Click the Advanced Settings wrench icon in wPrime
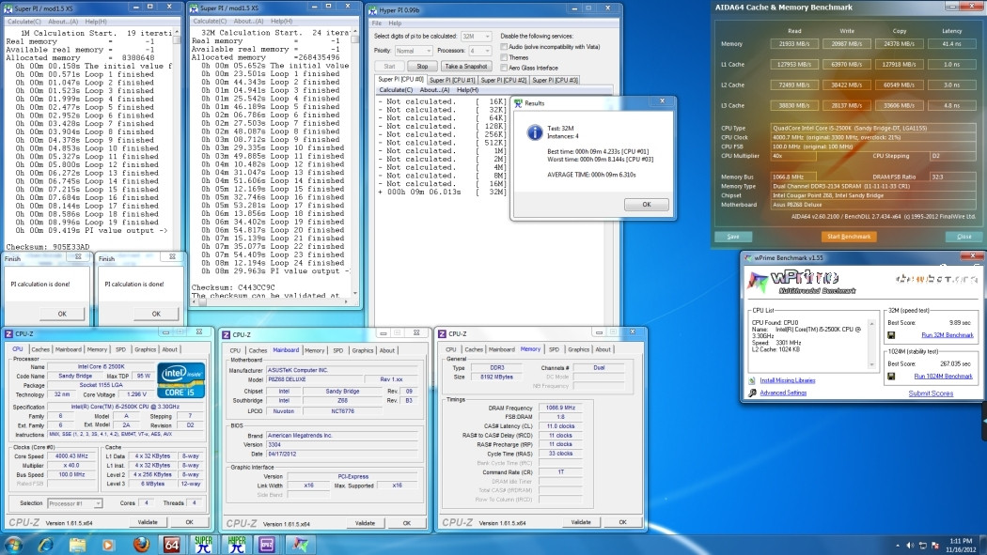987x555 pixels. 752,393
